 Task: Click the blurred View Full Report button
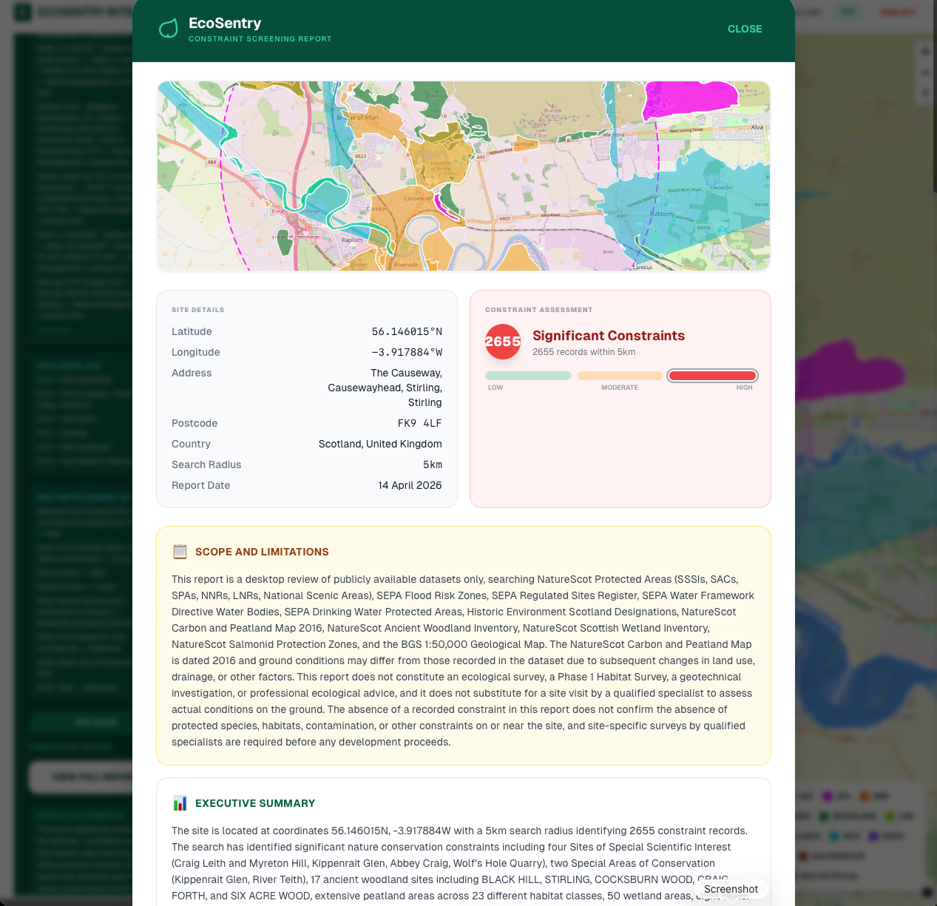click(x=81, y=777)
